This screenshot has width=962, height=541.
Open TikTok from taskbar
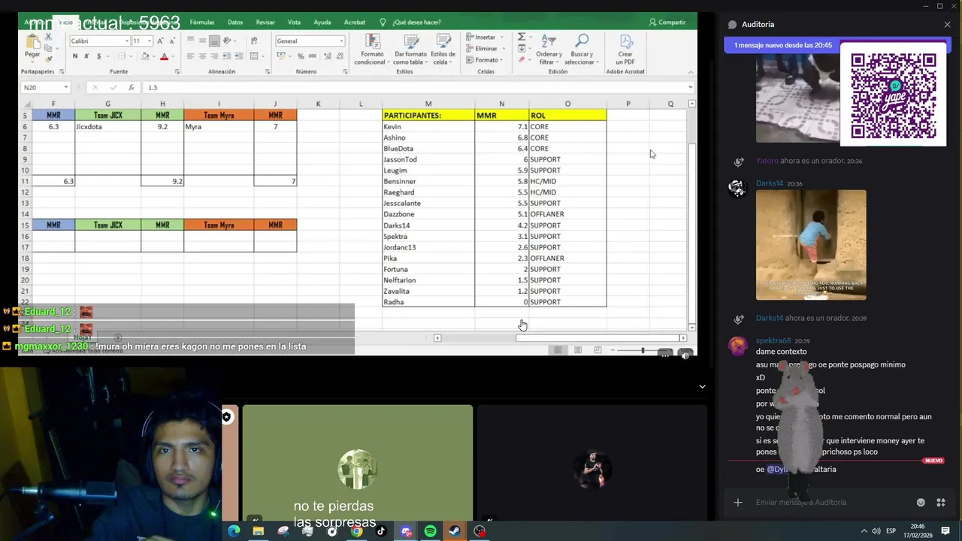381,531
